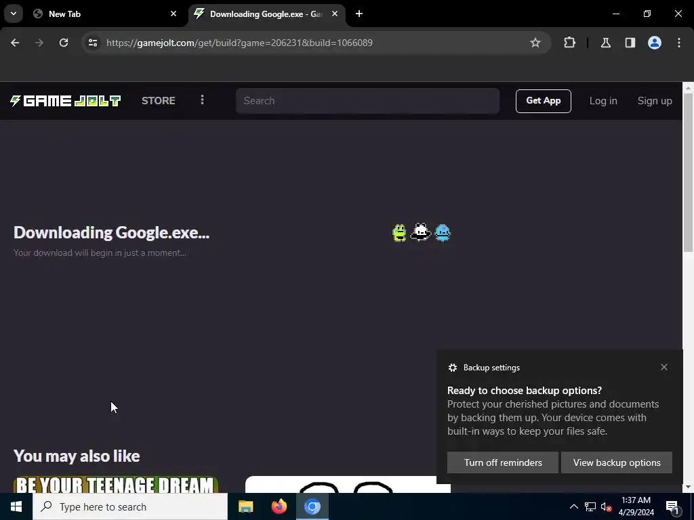Reload the Game Jolt page
This screenshot has height=520, width=694.
tap(64, 43)
